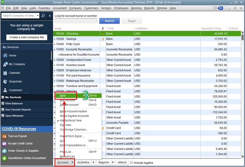Open the Calendar shortcut icon

[x=5, y=73]
